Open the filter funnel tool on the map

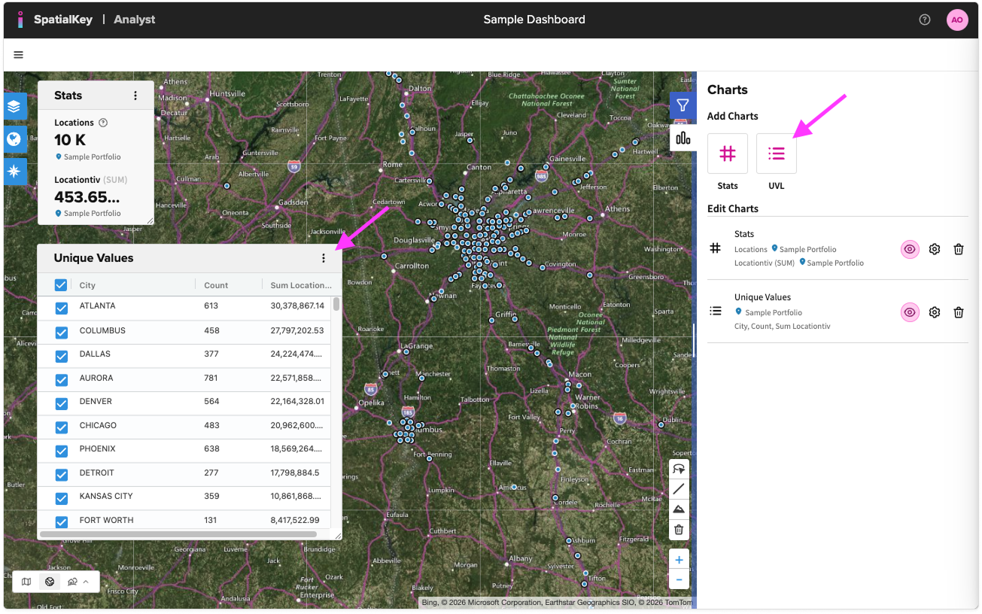[x=682, y=105]
